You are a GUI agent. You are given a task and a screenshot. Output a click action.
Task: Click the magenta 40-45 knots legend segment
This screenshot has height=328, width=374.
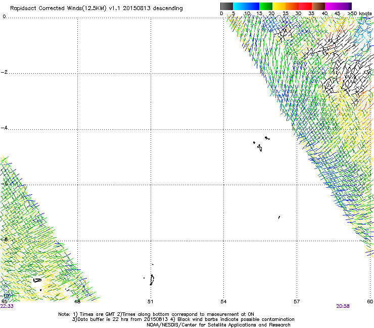[332, 6]
